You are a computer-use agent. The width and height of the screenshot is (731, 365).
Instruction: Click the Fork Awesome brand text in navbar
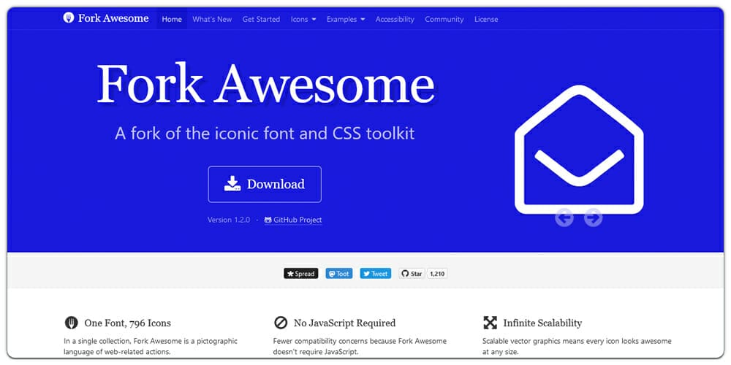(x=113, y=18)
